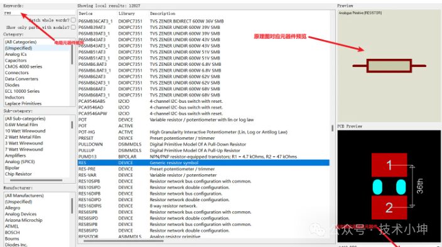Select Capacitors in the Category list

click(16, 60)
